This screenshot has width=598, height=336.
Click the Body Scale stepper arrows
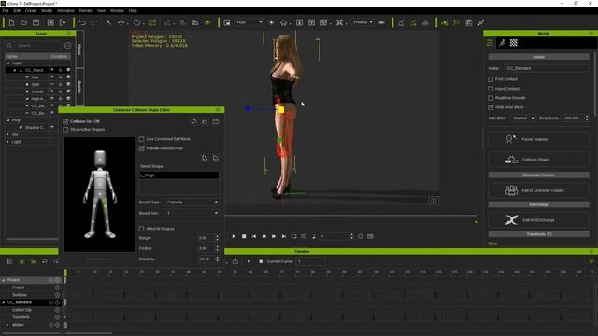(587, 119)
